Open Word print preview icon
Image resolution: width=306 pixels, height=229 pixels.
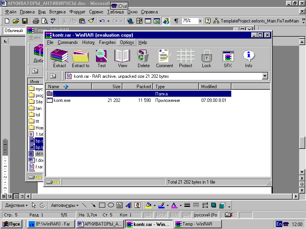coord(44,21)
